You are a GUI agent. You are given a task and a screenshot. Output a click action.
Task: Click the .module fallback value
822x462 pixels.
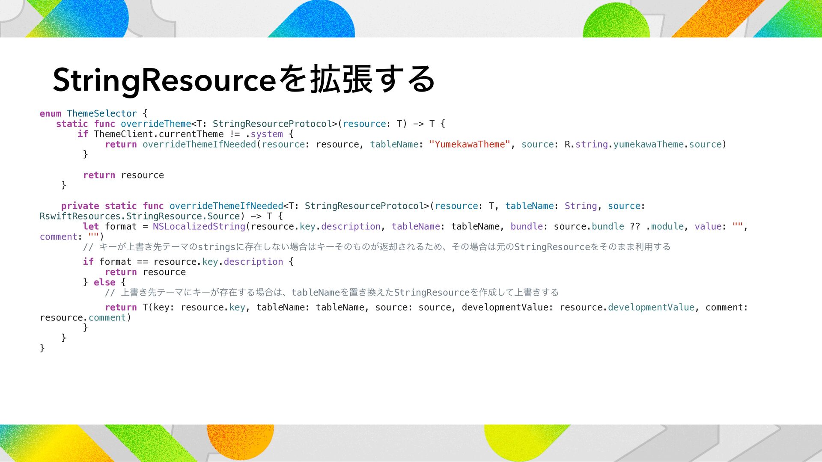coord(665,226)
